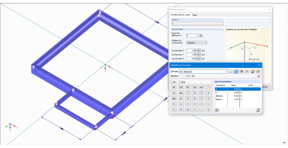
Task: Collapse the calculator with the red arrow icon
Action: click(259, 76)
